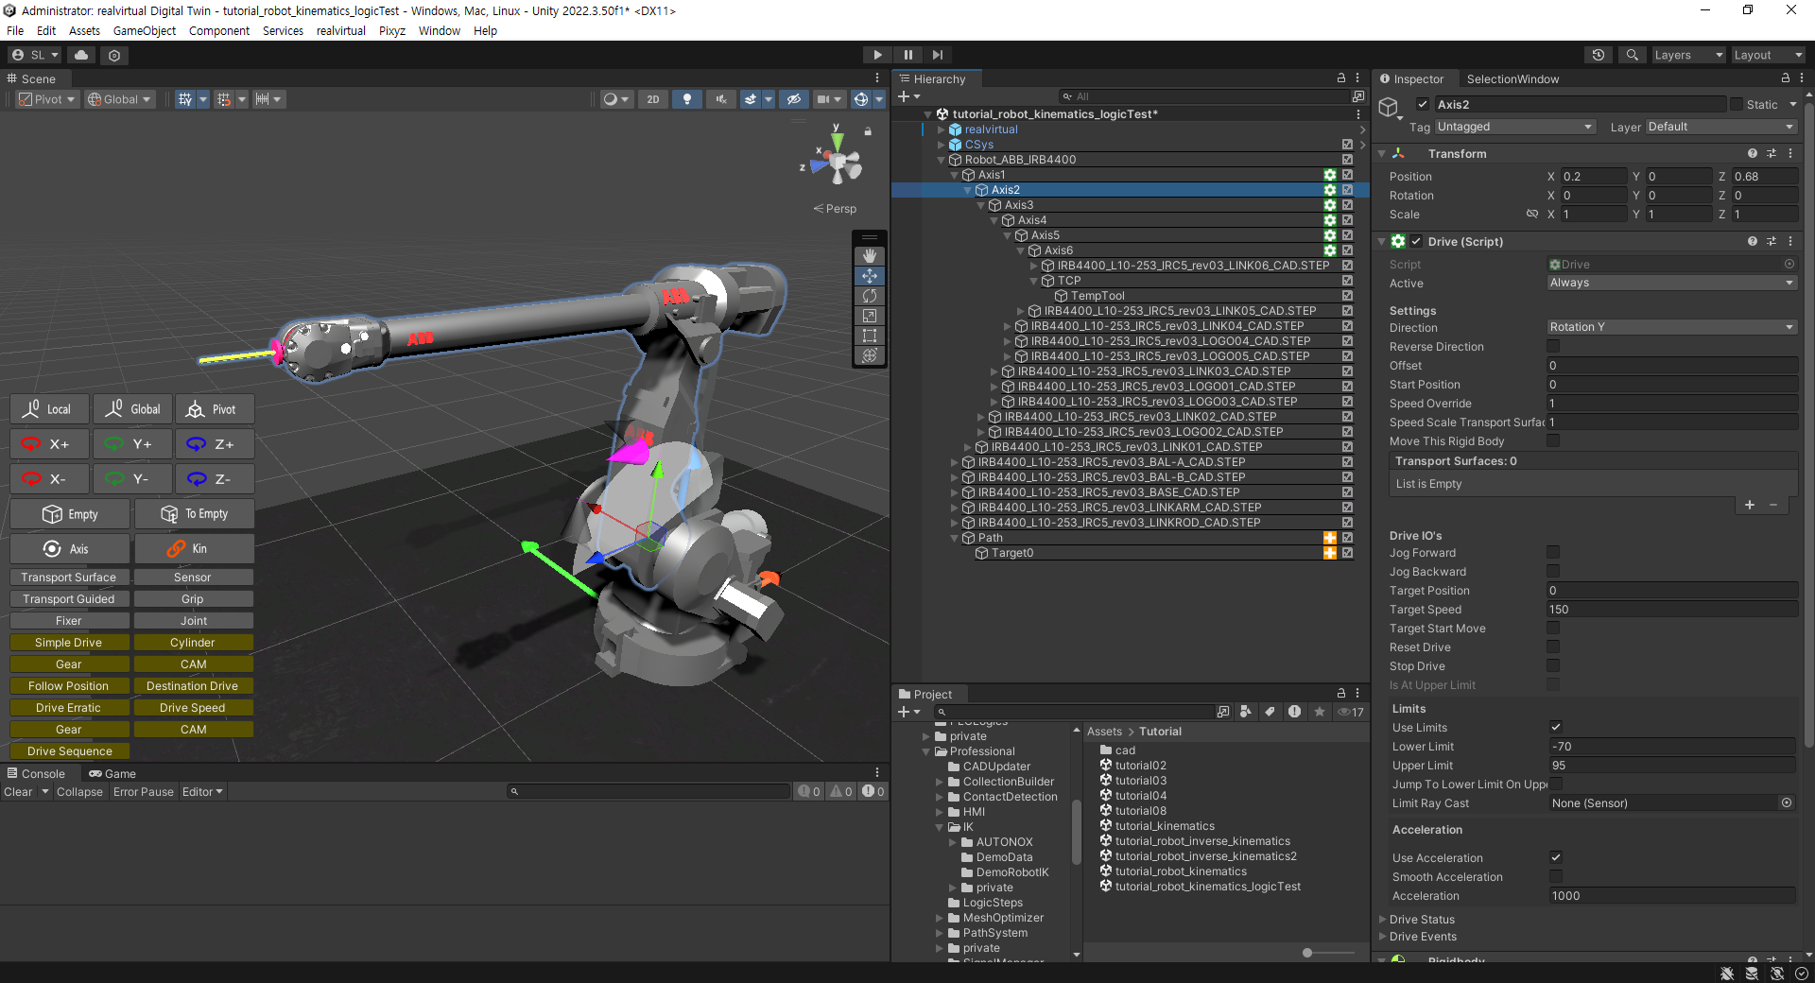
Task: Open the Component menu
Action: coord(219,31)
